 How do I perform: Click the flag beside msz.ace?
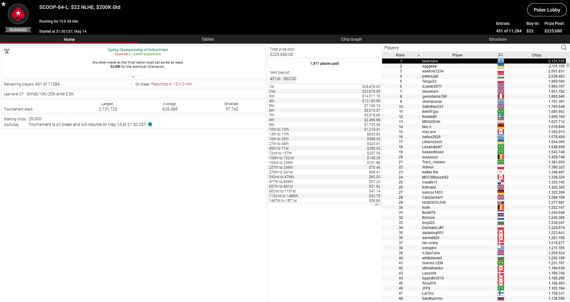[x=501, y=132]
